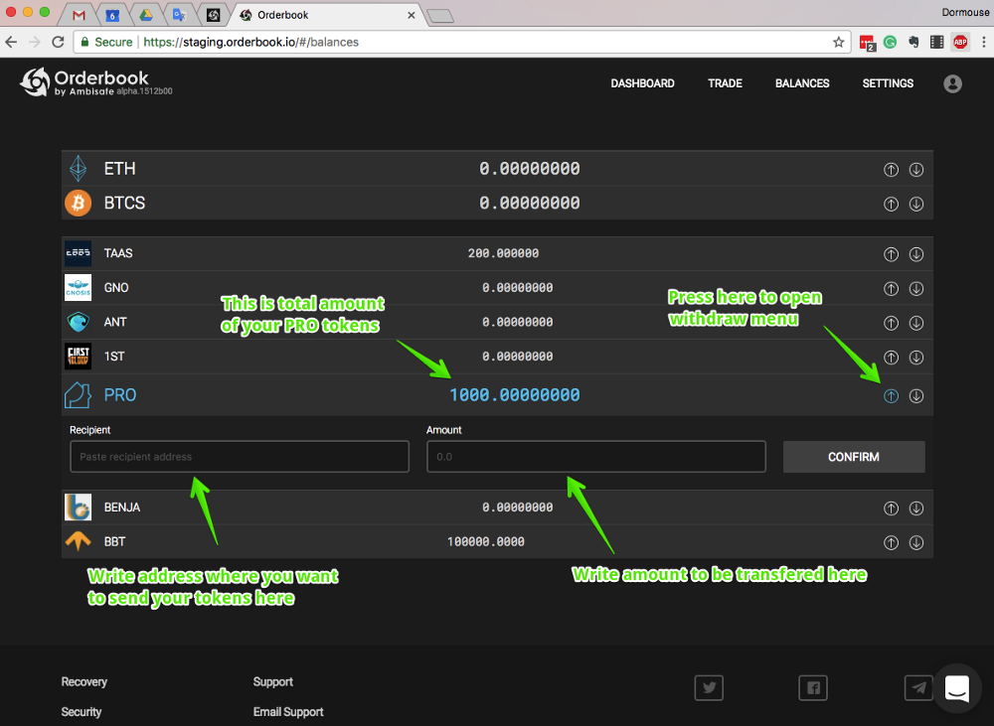The height and width of the screenshot is (726, 994).
Task: Open the Email Support footer link
Action: point(288,712)
